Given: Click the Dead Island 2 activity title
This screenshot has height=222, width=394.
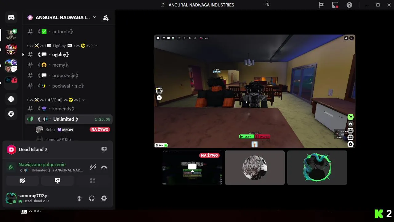Looking at the screenshot, I should 33,149.
